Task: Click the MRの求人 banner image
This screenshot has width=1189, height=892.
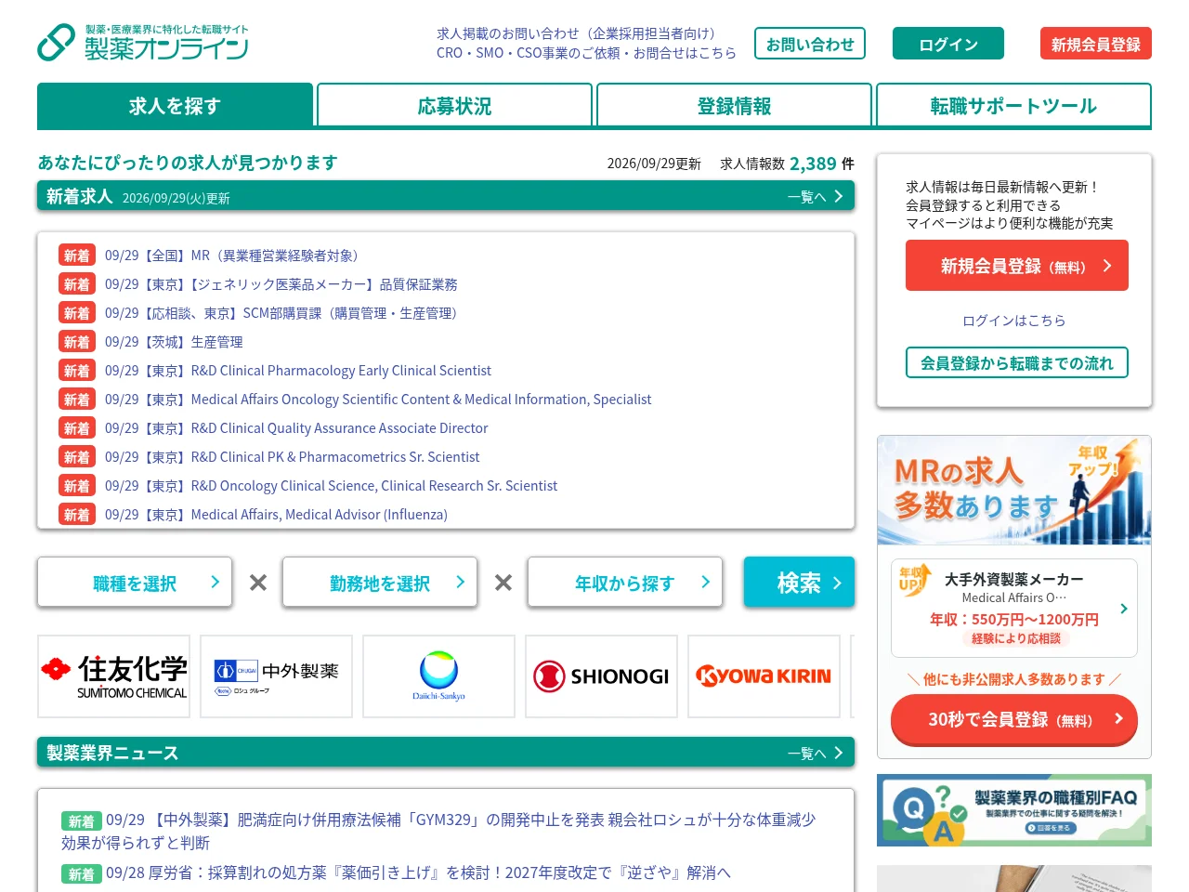Action: 1014,490
